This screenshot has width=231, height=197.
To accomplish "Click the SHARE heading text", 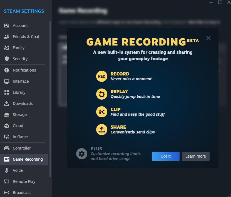I will click(x=118, y=127).
